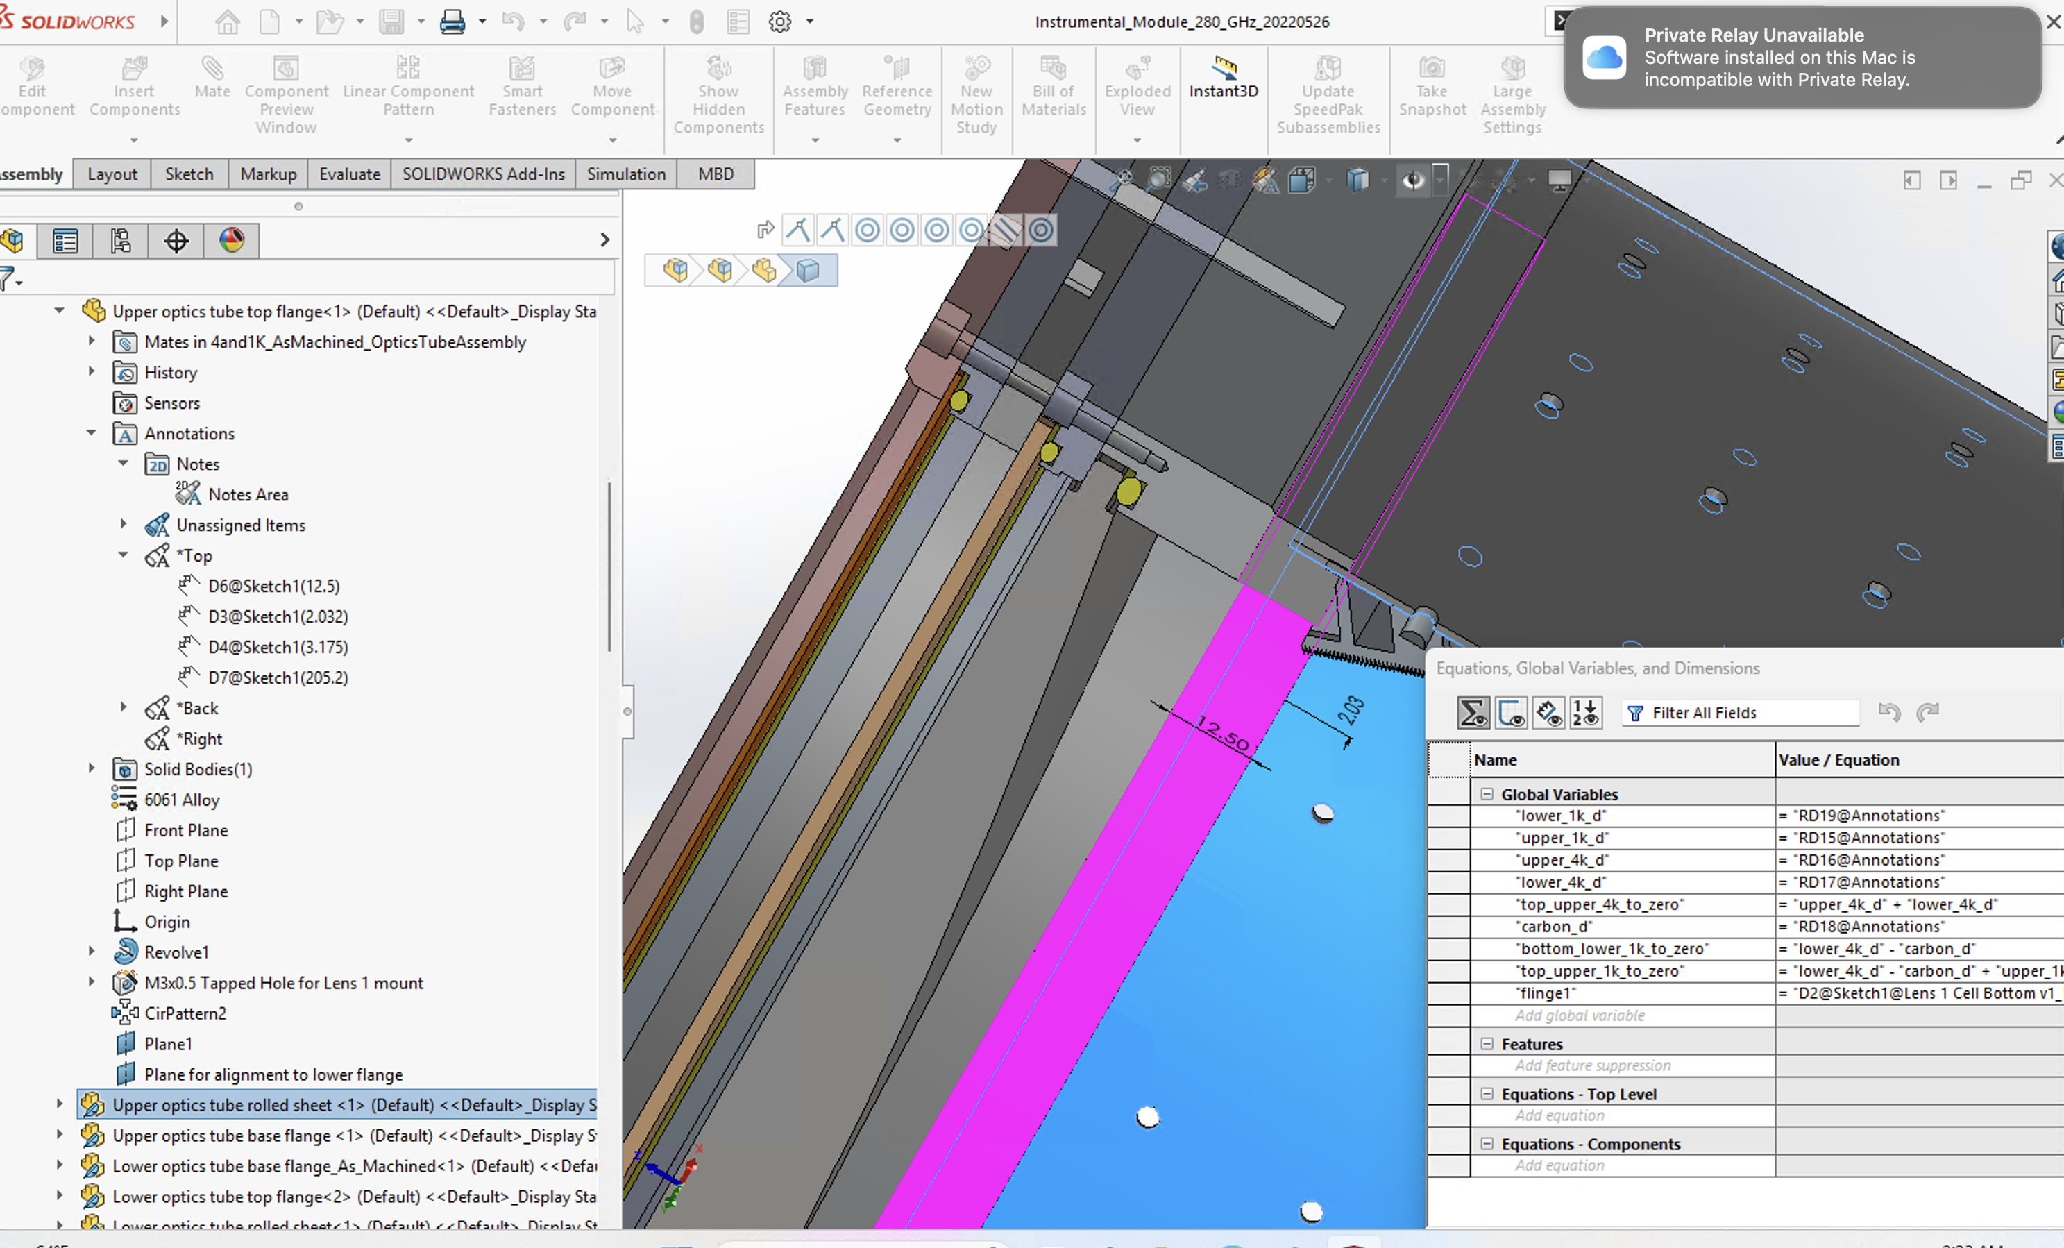
Task: Select D6@Sketch1(12.5) dimension in tree
Action: (x=274, y=585)
